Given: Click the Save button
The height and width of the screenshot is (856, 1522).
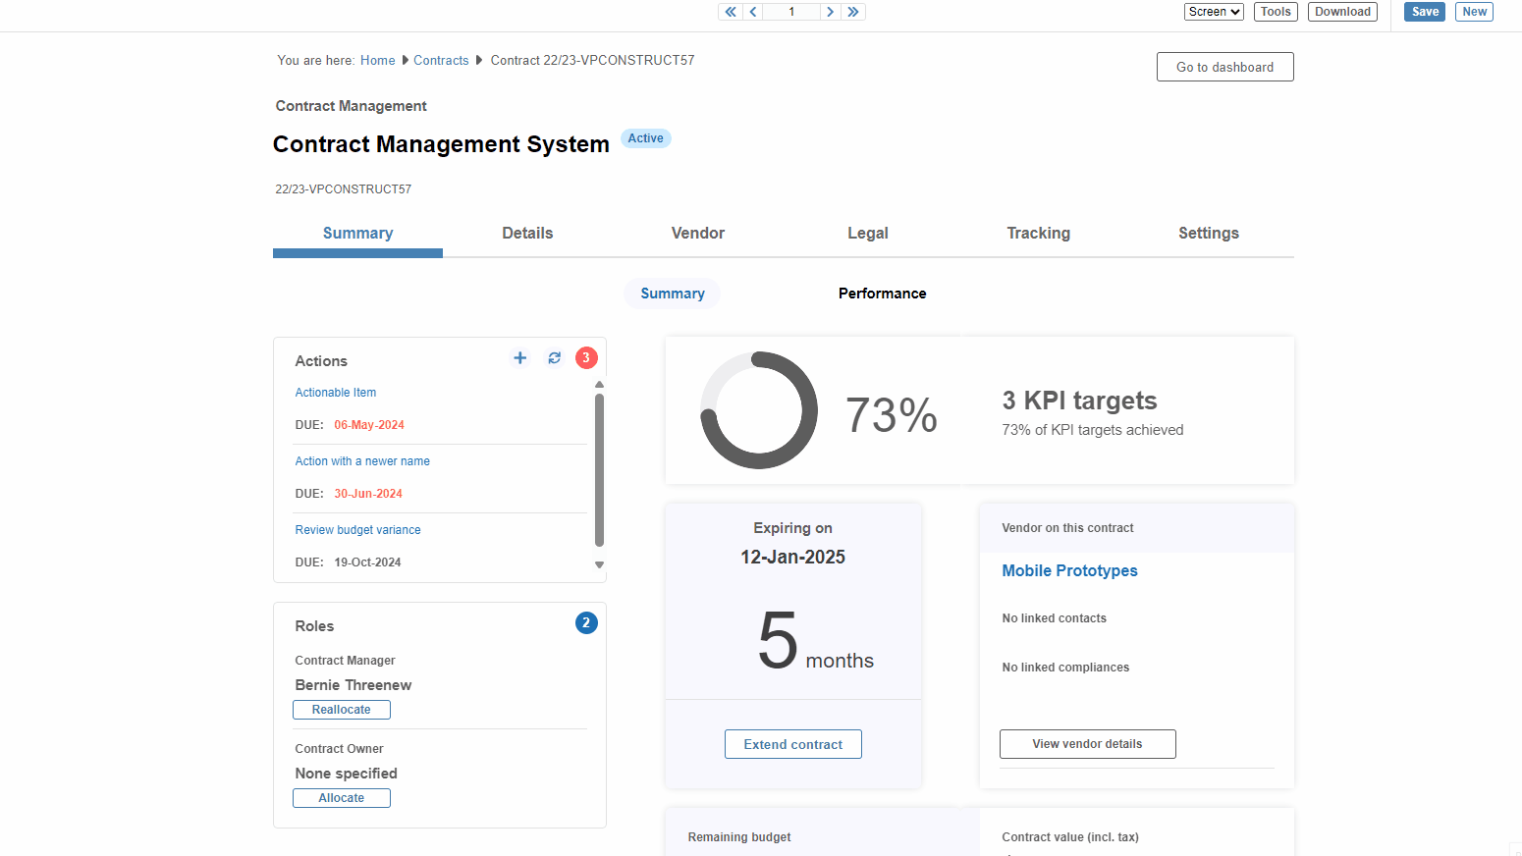Looking at the screenshot, I should [x=1425, y=12].
